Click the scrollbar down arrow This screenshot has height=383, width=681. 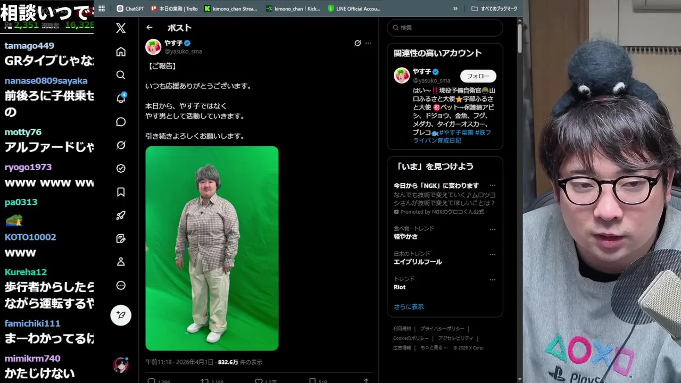pos(520,379)
